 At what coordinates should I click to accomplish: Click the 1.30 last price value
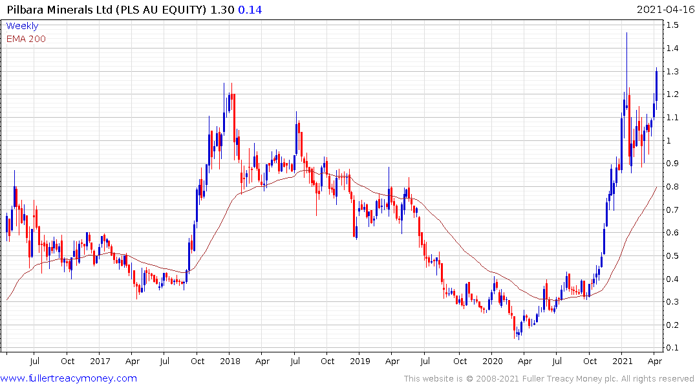pyautogui.click(x=222, y=10)
